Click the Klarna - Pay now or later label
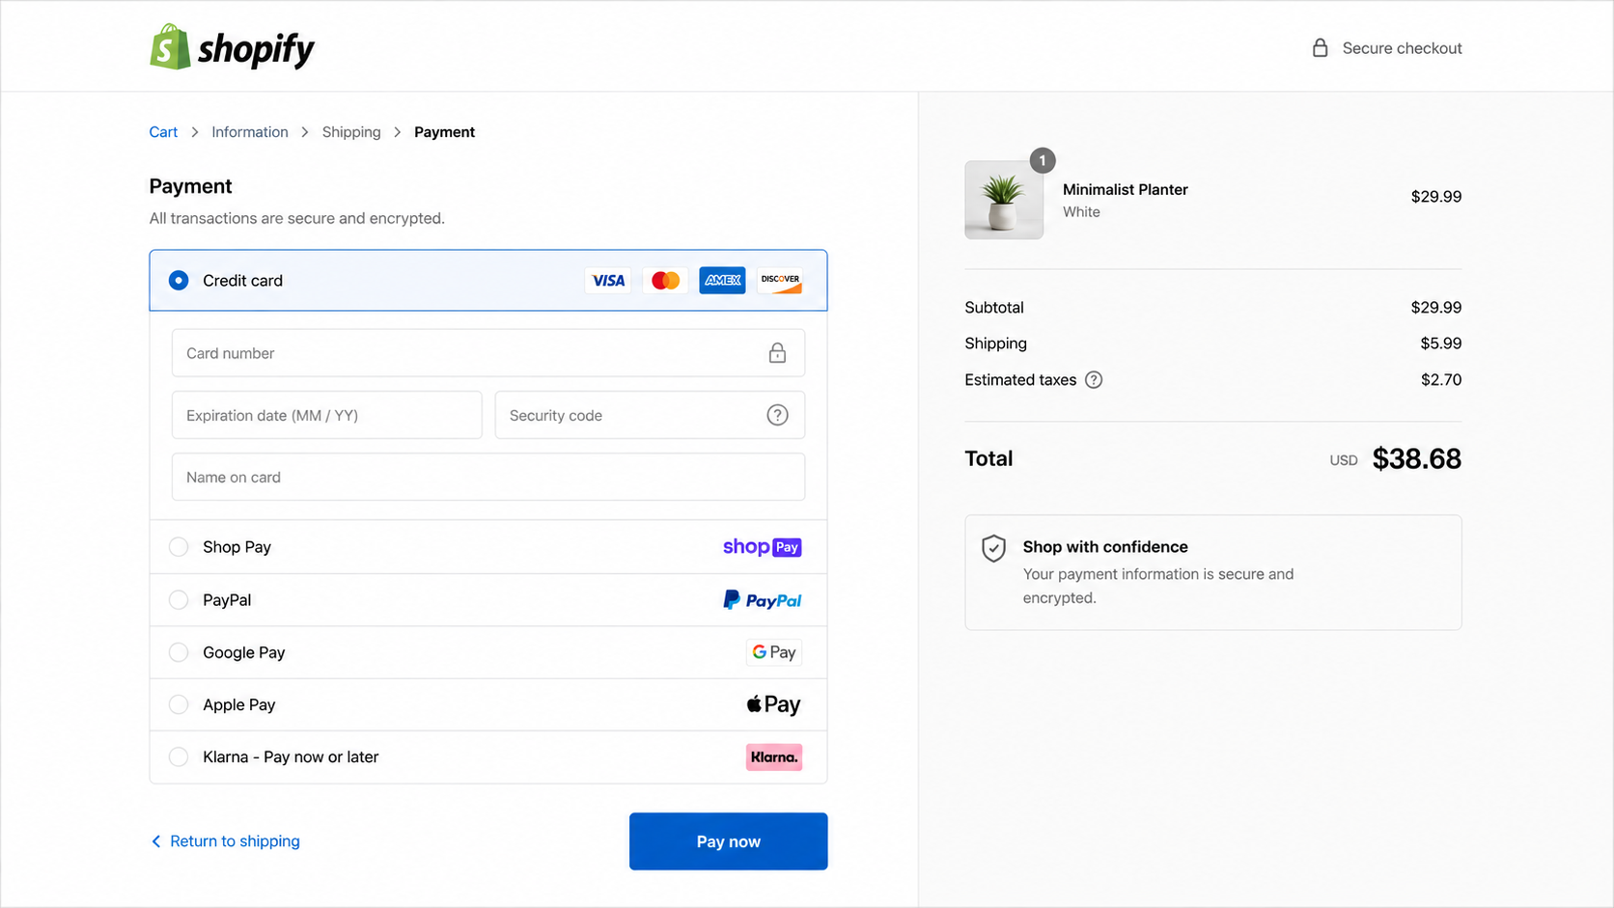The image size is (1614, 908). tap(291, 757)
